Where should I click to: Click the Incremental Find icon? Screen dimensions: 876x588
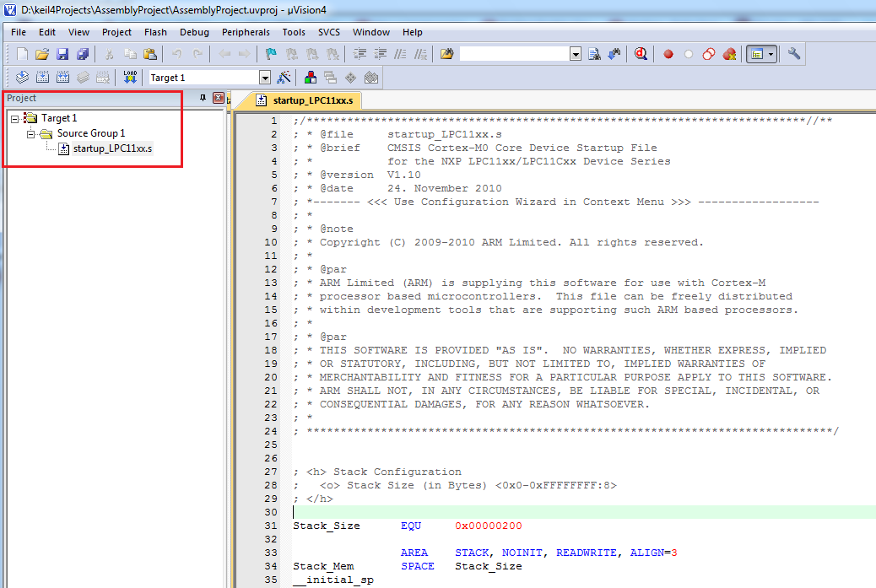(614, 54)
